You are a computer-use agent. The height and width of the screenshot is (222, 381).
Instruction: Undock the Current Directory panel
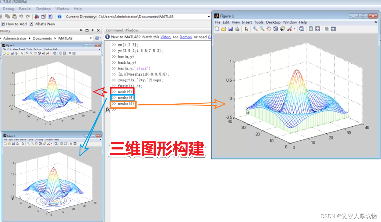coord(92,30)
